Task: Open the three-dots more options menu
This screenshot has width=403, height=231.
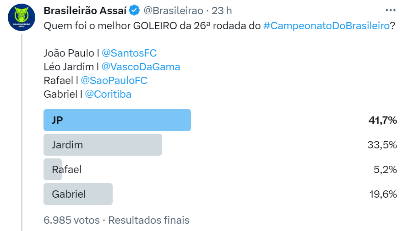Action: point(390,10)
